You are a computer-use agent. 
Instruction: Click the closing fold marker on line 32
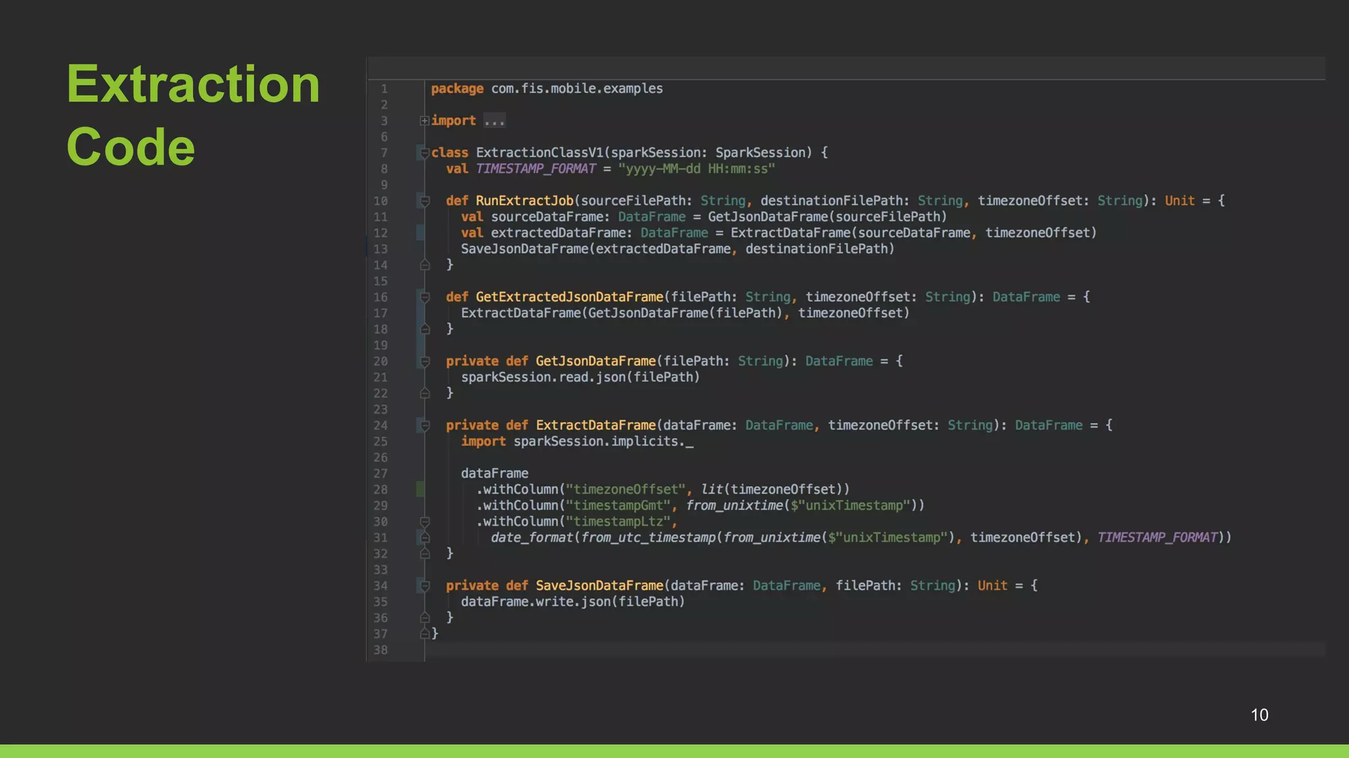pyautogui.click(x=425, y=553)
